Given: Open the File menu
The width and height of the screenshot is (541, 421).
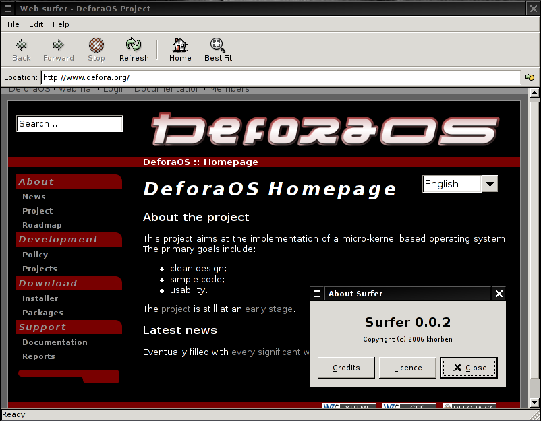Looking at the screenshot, I should 13,24.
